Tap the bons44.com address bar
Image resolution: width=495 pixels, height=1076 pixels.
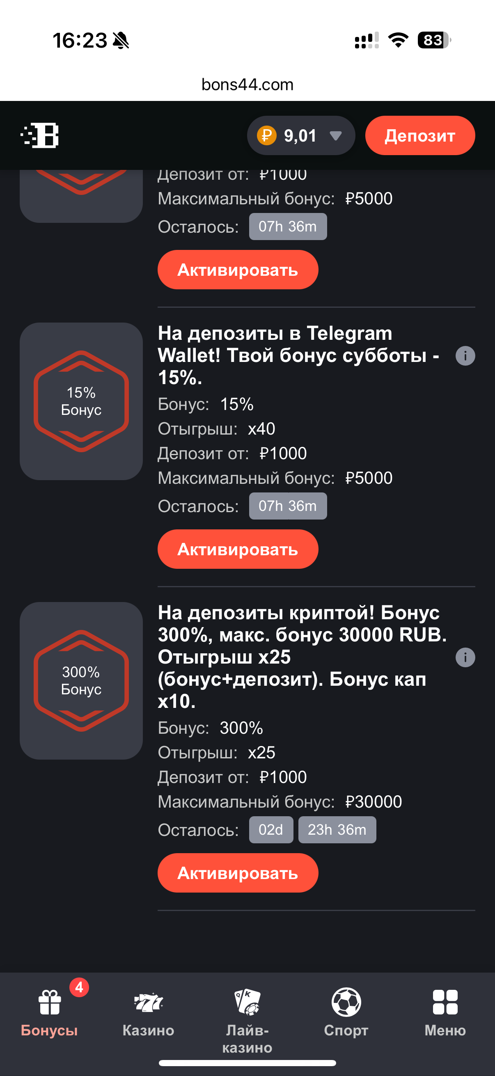pos(247,85)
